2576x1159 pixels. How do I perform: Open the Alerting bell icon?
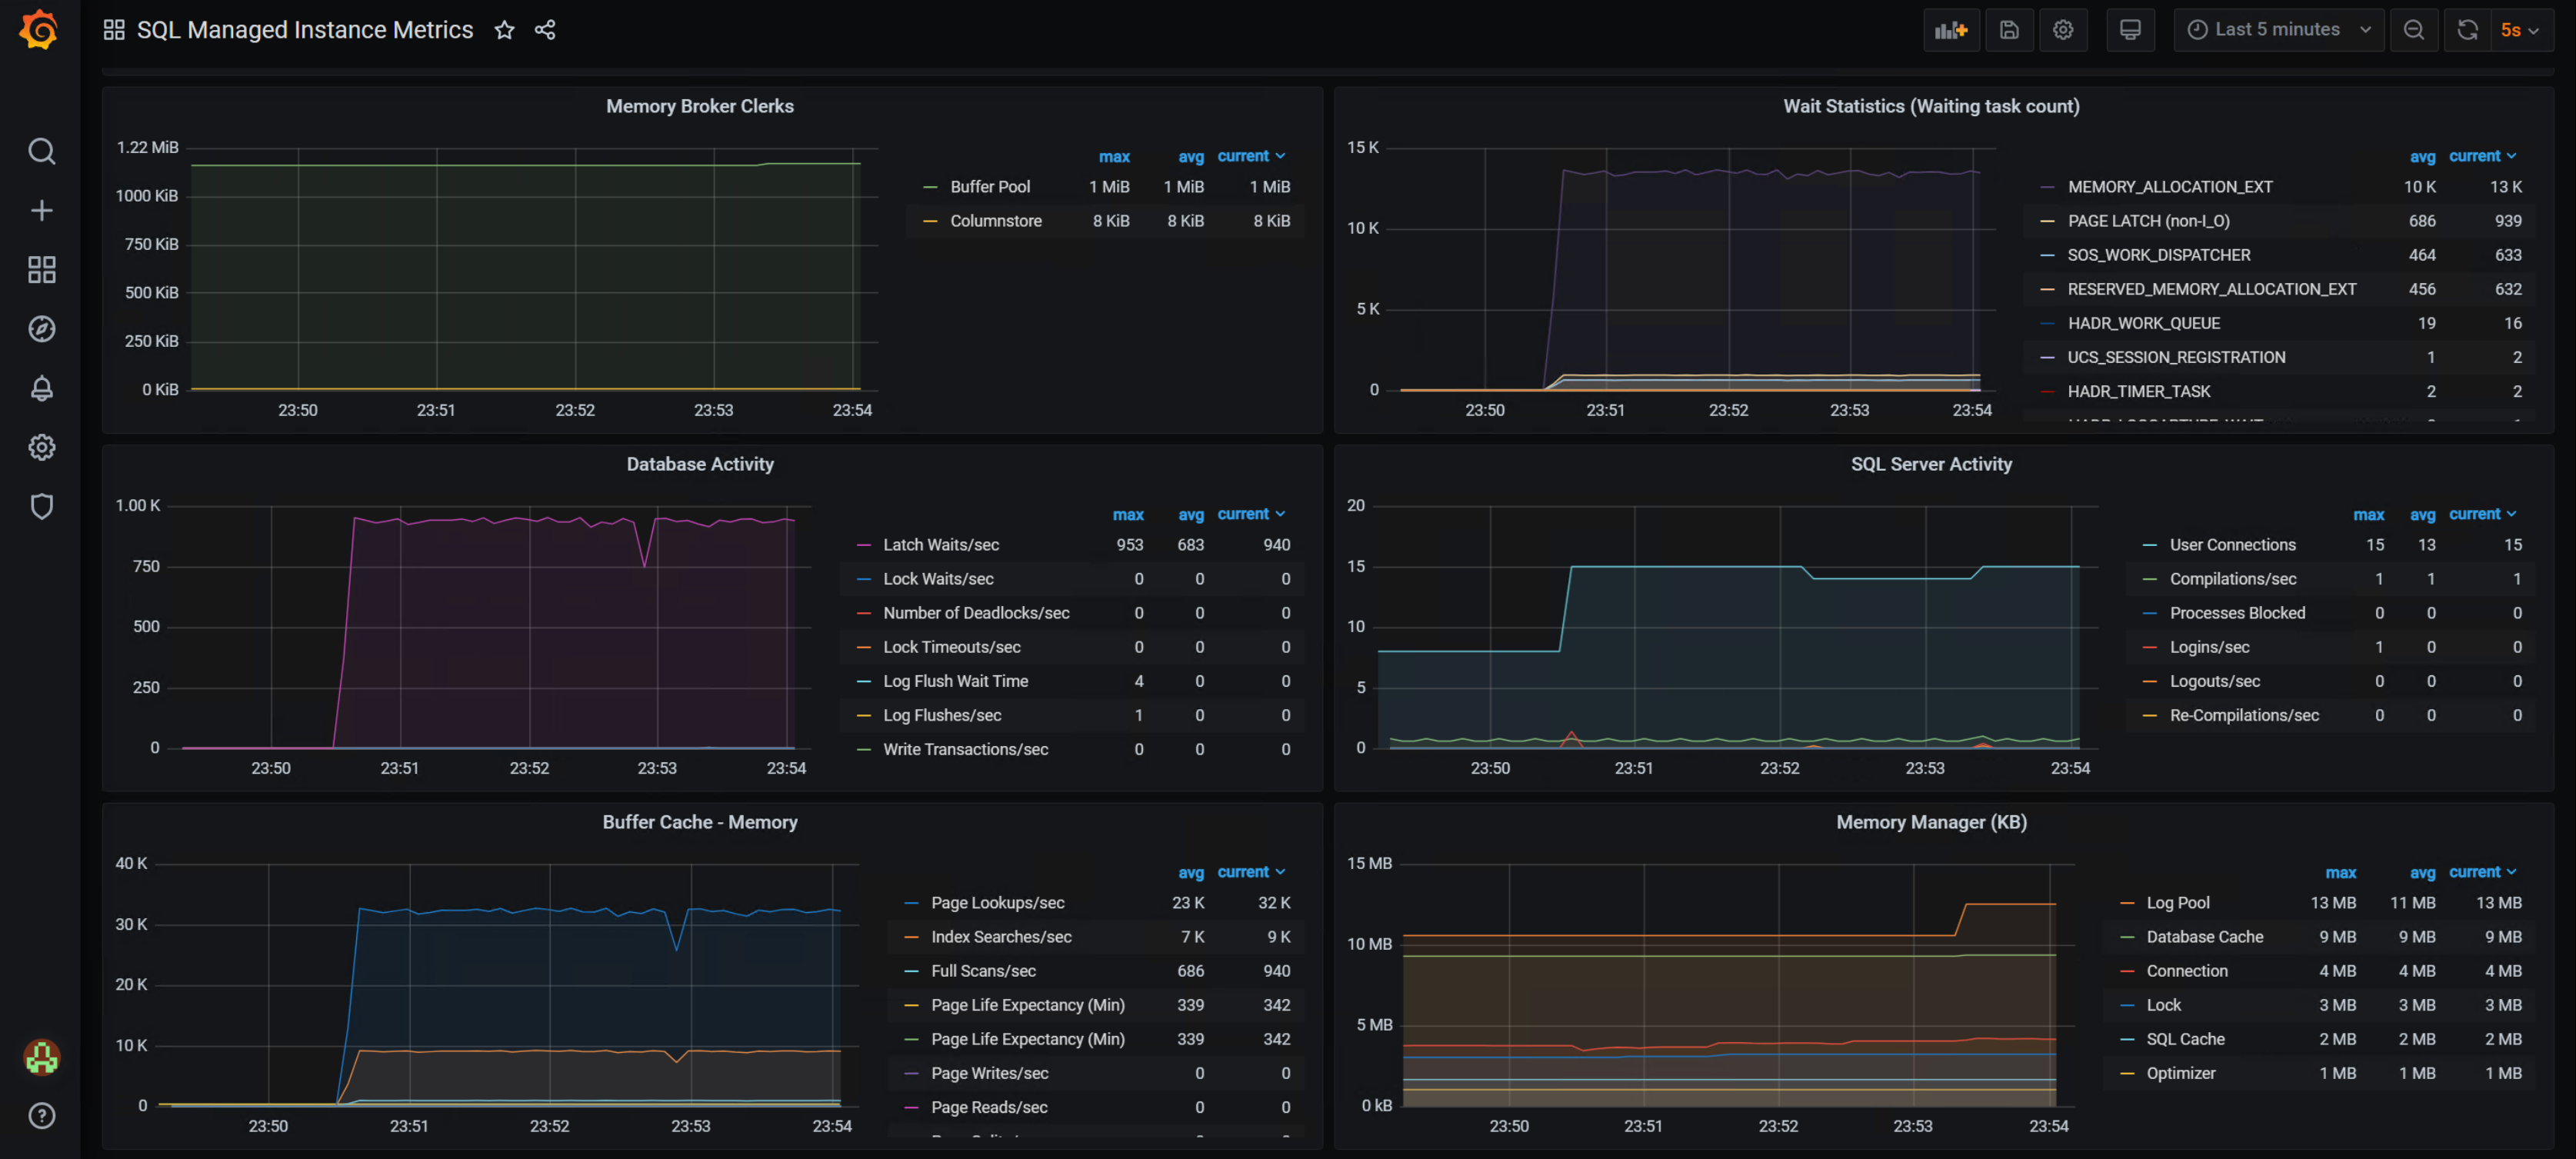click(x=41, y=388)
